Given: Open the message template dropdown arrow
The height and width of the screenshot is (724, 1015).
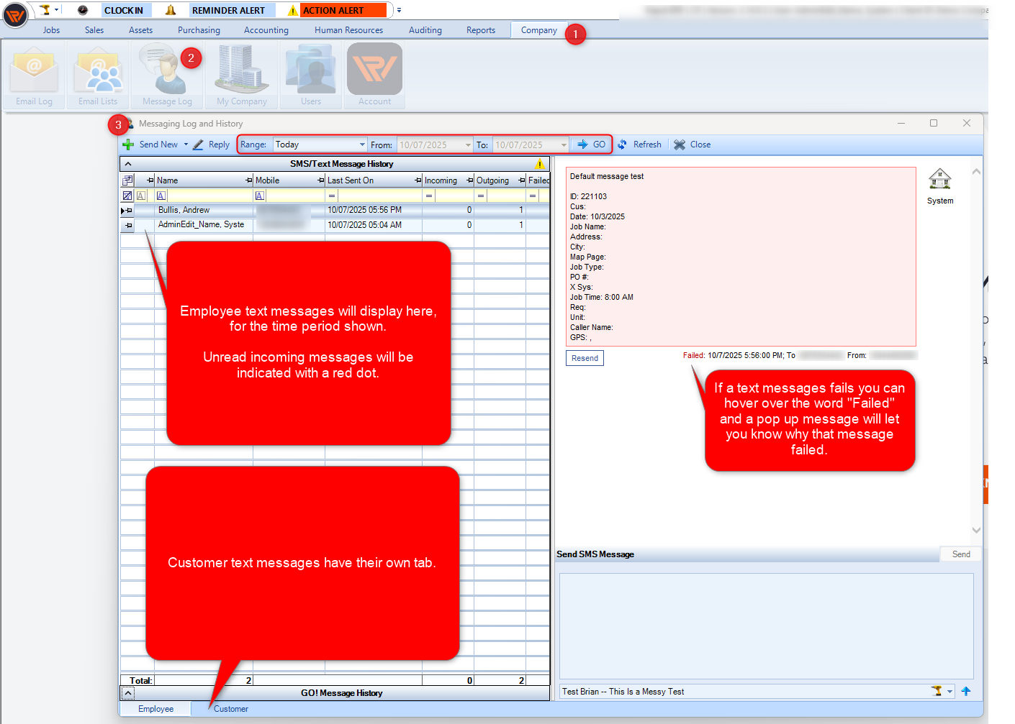Looking at the screenshot, I should click(949, 692).
